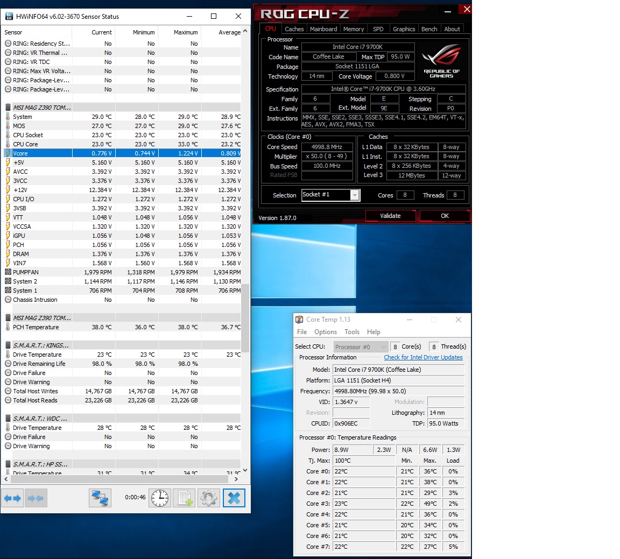
Task: Click HWiNFO horizontal scroll right arrow
Action: (x=236, y=479)
